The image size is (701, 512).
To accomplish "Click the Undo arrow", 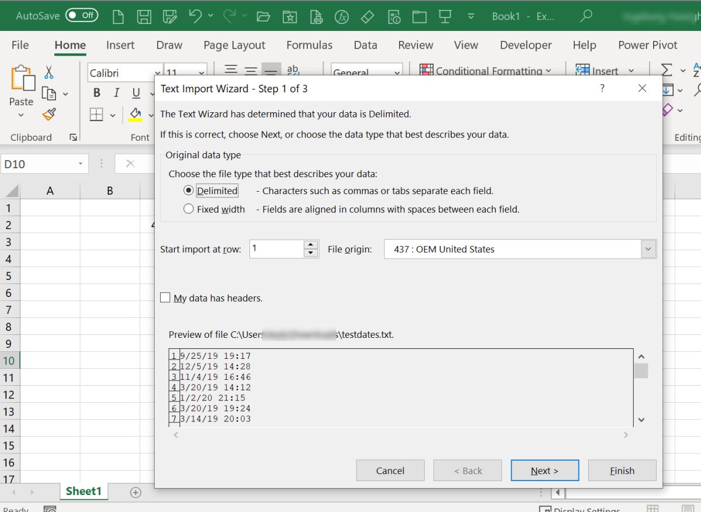I will click(x=195, y=16).
